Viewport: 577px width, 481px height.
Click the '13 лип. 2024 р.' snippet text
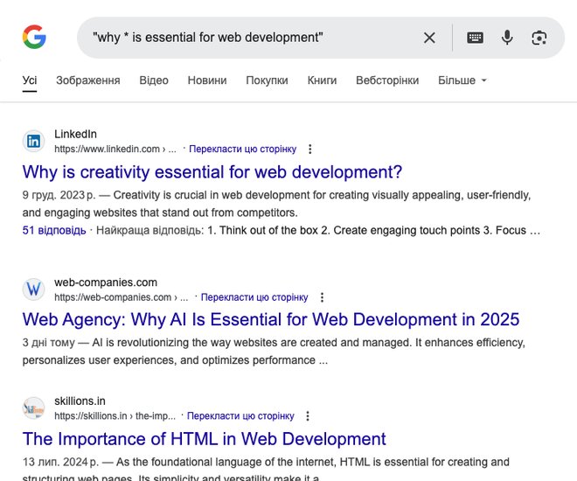[60, 462]
